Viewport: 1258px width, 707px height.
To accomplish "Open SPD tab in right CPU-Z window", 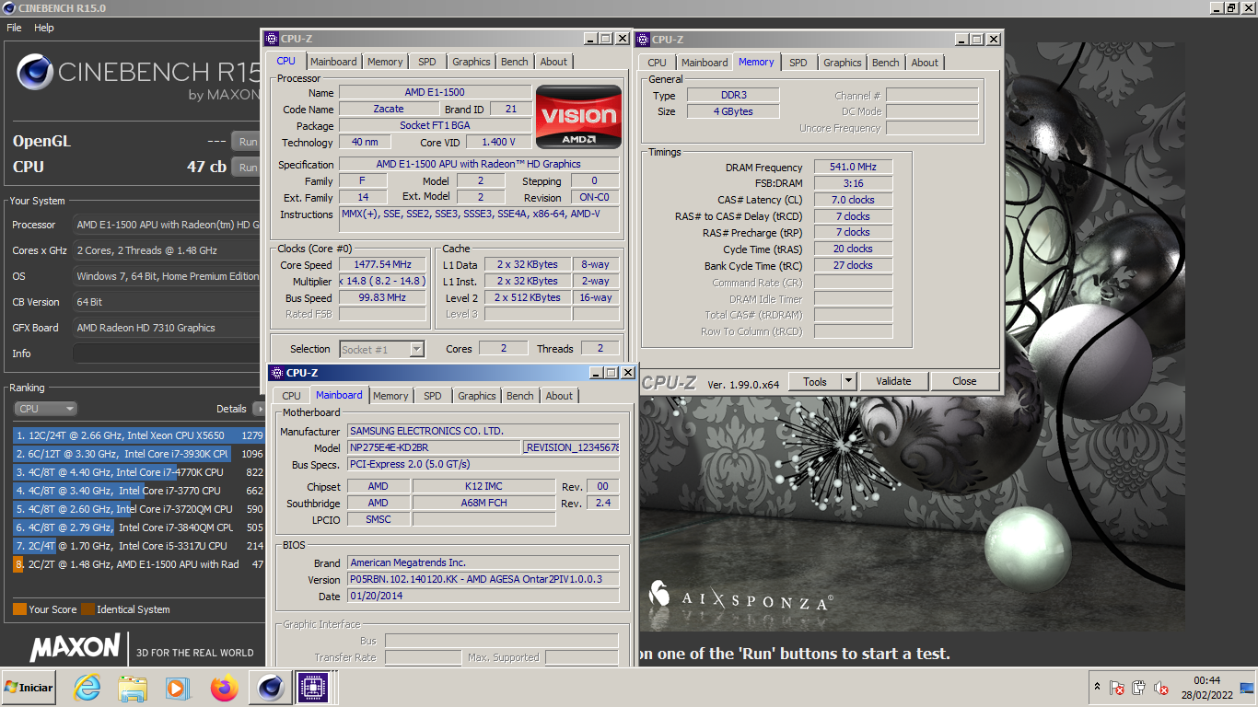I will [x=798, y=63].
